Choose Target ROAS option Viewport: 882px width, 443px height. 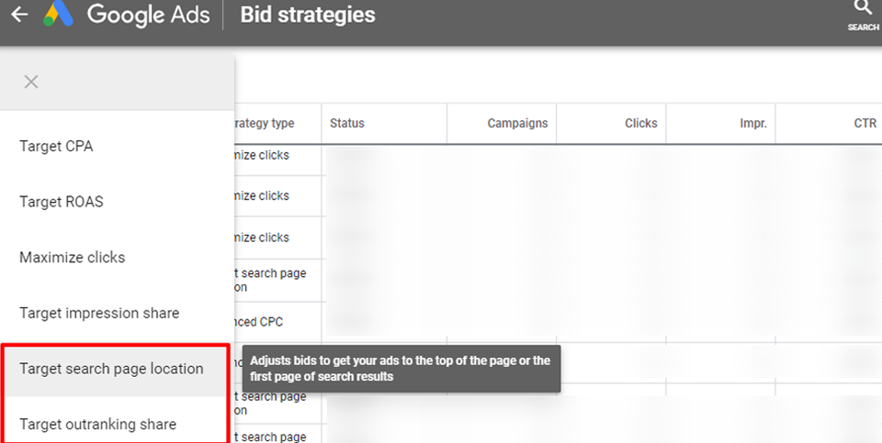point(62,202)
